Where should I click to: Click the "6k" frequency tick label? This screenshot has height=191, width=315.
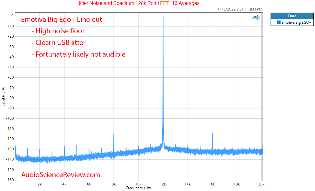pyautogui.click(x=89, y=184)
